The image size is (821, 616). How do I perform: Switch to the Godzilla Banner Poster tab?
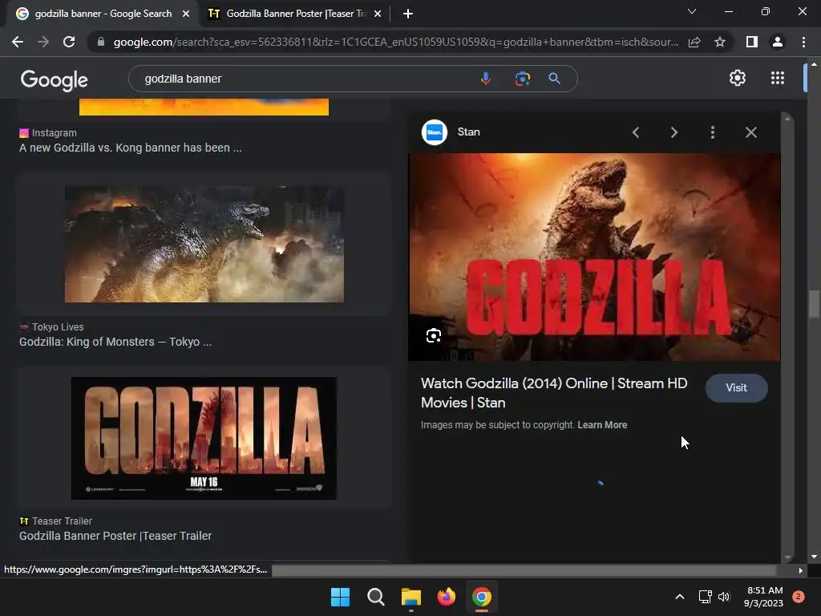point(295,14)
